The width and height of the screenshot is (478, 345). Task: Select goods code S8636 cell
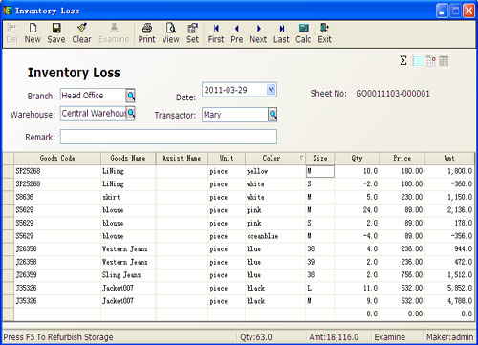57,197
